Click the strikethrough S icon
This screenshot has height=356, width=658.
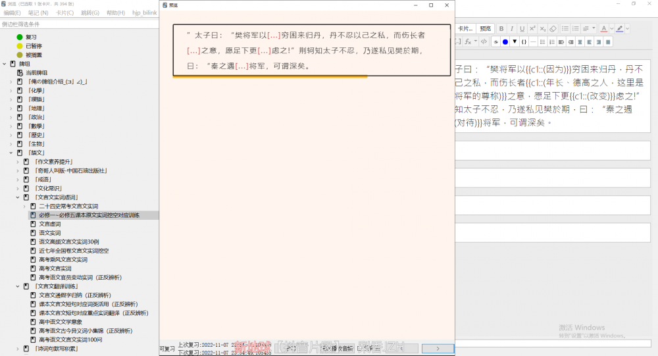coord(496,41)
